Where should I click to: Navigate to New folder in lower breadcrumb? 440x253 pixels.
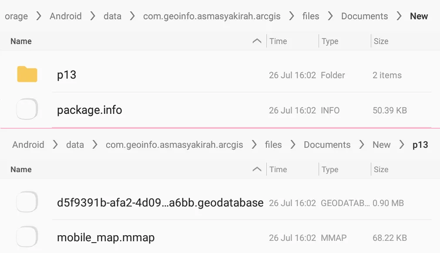[381, 145]
